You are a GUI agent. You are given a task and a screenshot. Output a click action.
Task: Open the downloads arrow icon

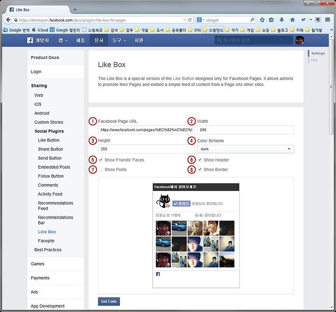pyautogui.click(x=281, y=20)
